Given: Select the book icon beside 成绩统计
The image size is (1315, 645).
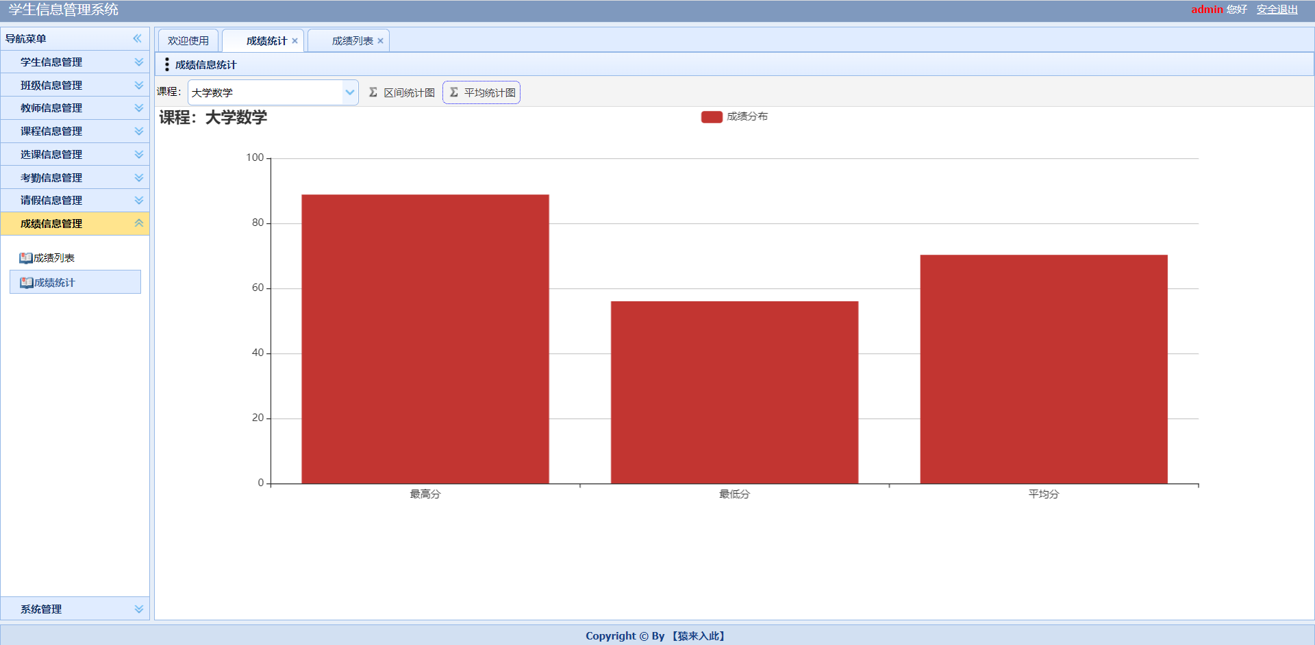Looking at the screenshot, I should point(27,283).
